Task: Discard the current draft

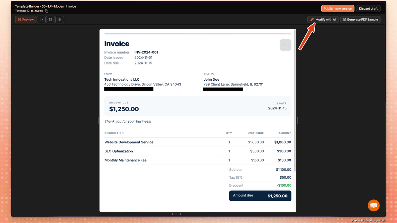Action: coord(368,8)
